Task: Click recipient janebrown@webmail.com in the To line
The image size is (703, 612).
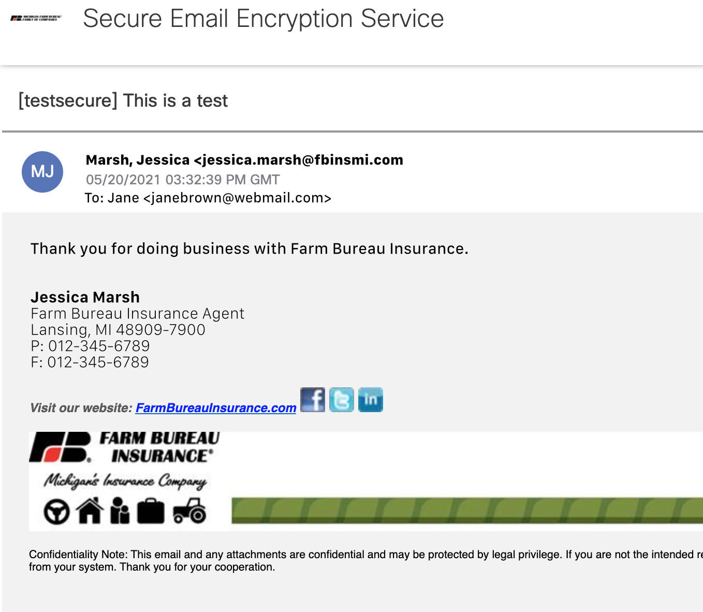Action: click(237, 198)
